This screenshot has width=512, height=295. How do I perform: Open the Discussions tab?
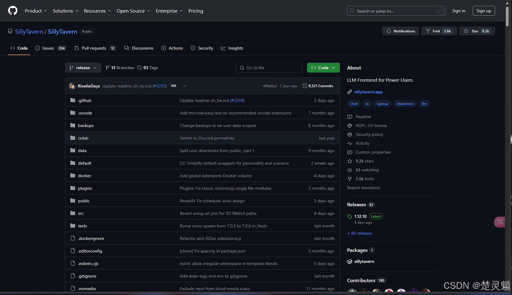[139, 48]
